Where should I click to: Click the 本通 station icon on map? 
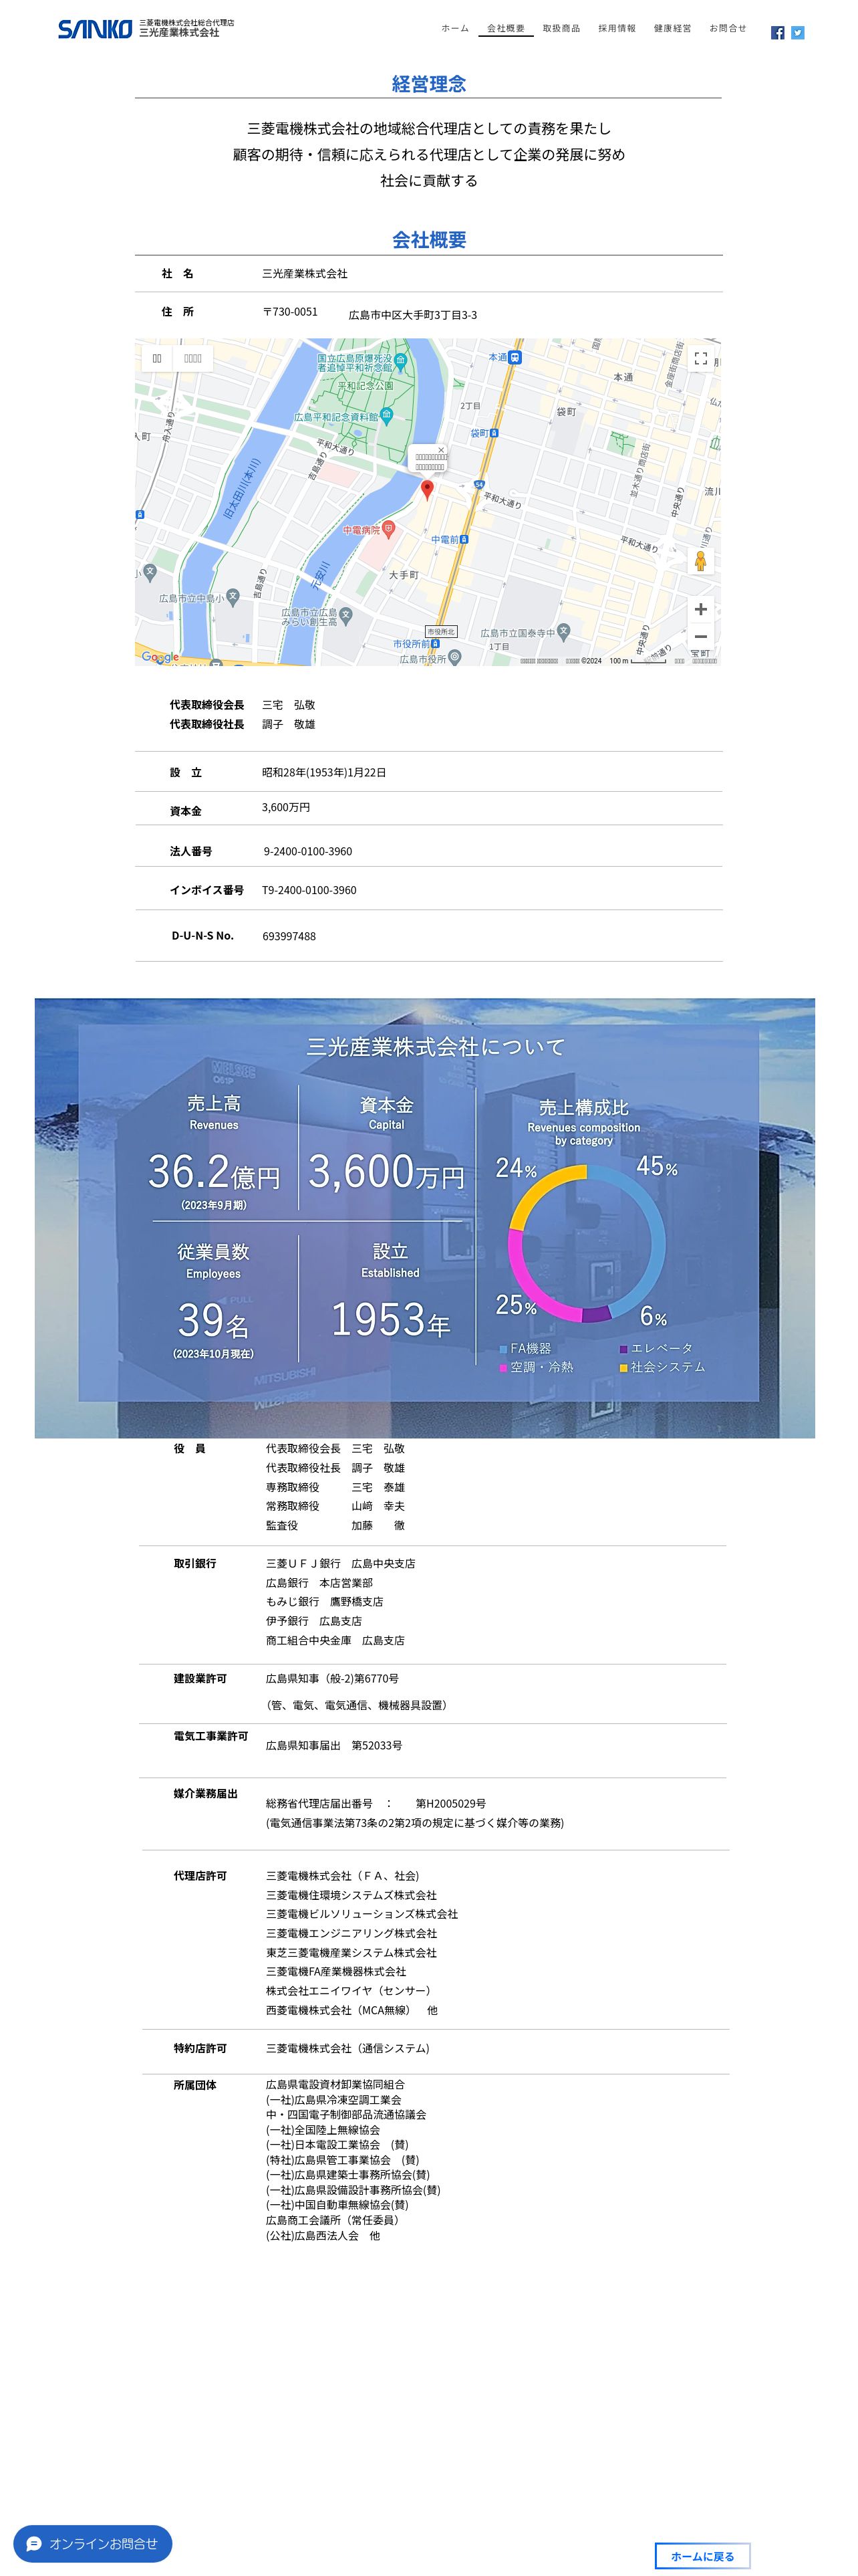[x=515, y=357]
